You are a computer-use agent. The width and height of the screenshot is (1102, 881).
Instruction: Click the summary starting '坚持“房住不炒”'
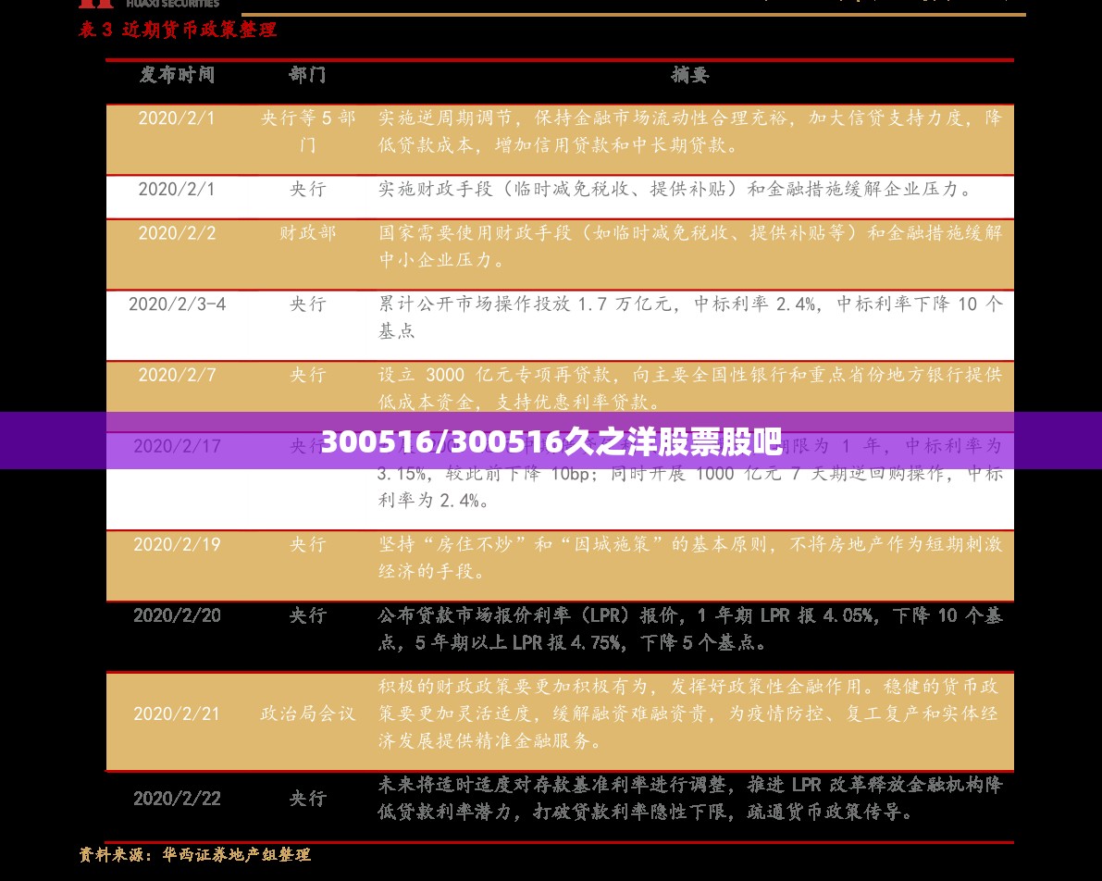click(x=689, y=558)
